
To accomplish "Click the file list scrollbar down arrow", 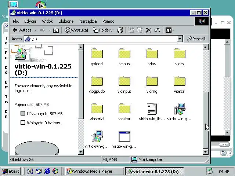I will [205, 151].
